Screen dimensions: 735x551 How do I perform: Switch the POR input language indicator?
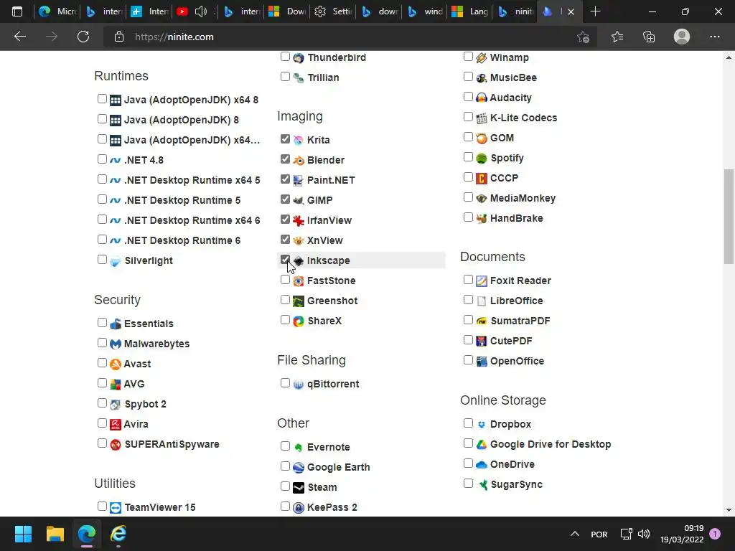tap(599, 534)
